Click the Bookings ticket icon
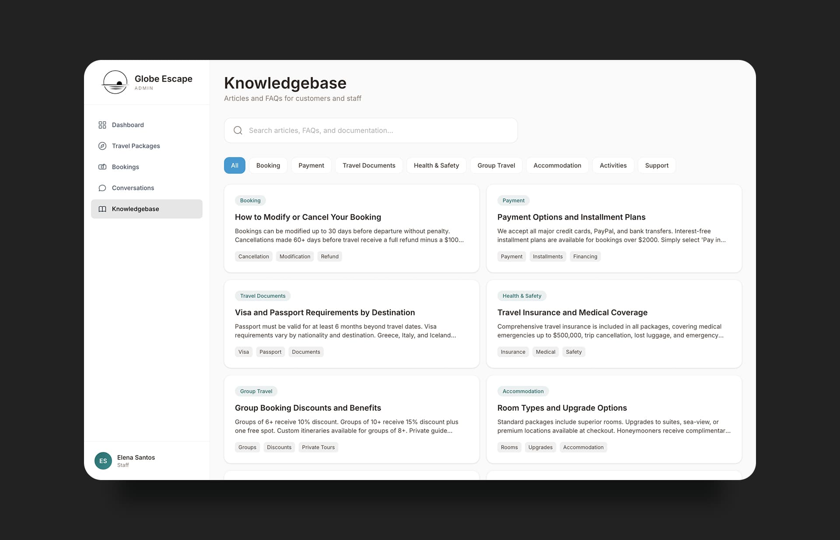The height and width of the screenshot is (540, 840). (x=102, y=167)
